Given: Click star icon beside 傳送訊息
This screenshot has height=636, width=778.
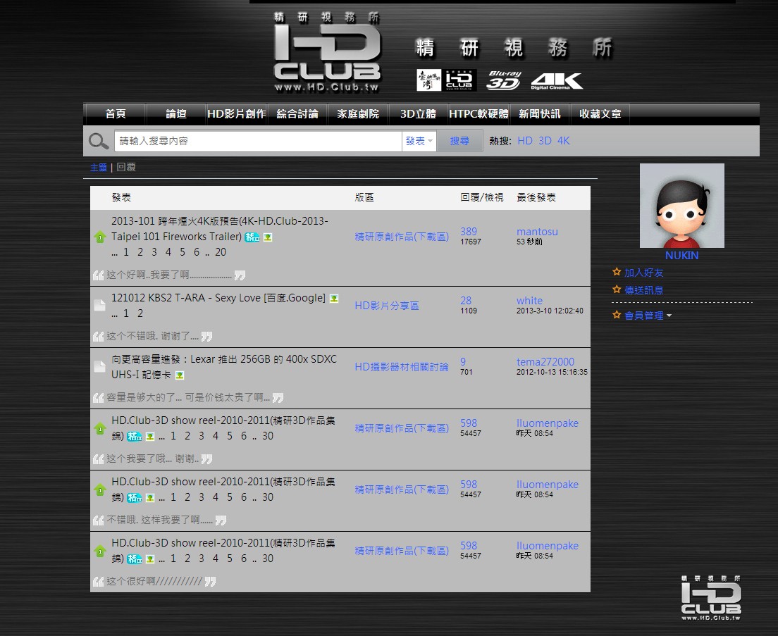Looking at the screenshot, I should coord(617,289).
